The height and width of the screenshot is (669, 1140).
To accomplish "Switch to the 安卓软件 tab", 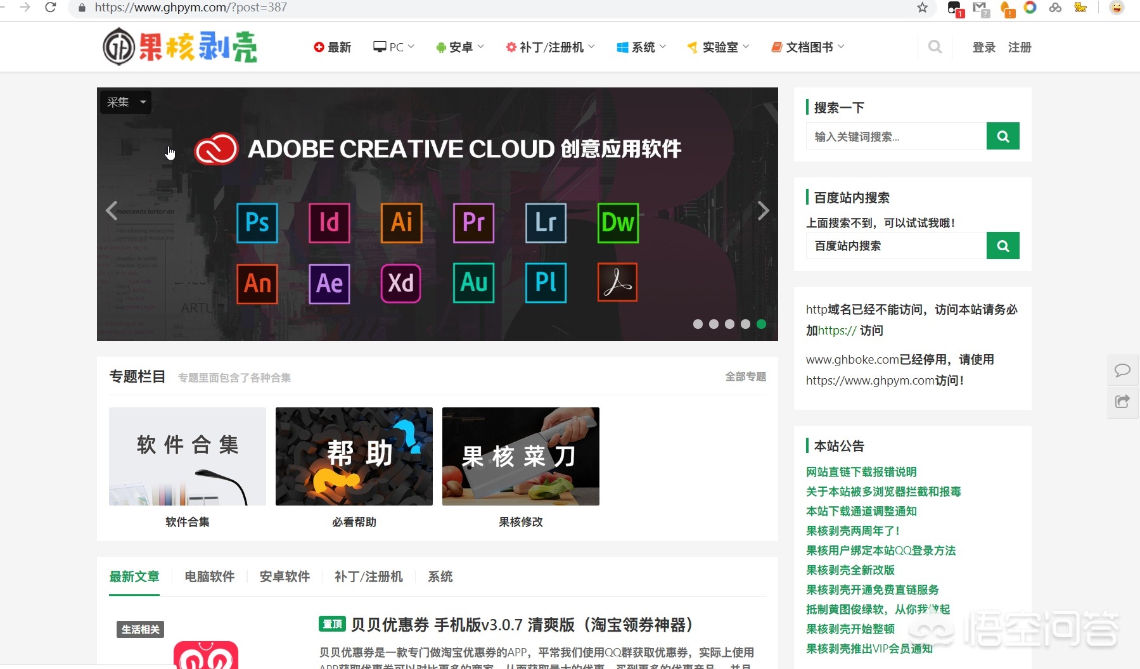I will pos(285,577).
